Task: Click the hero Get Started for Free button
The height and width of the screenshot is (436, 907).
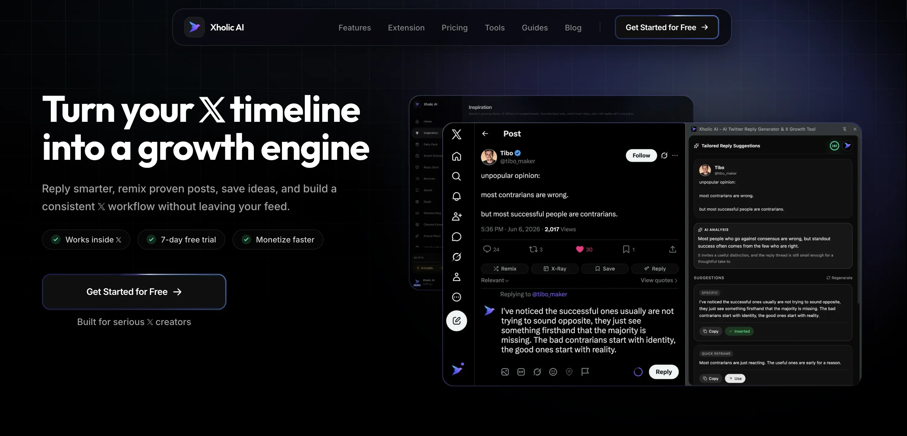Action: [134, 292]
